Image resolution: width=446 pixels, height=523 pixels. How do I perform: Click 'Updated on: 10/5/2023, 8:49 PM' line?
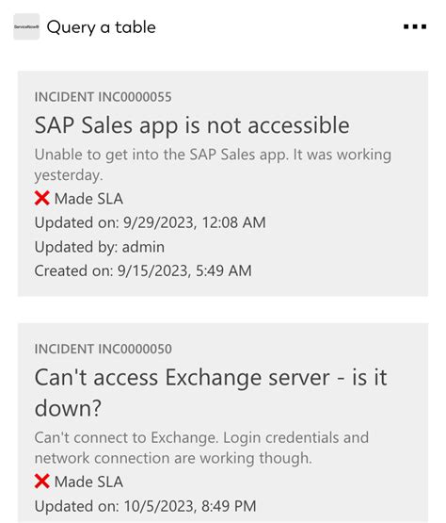146,506
